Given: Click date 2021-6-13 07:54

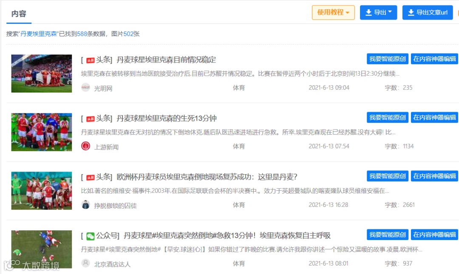Looking at the screenshot, I should pyautogui.click(x=329, y=146).
